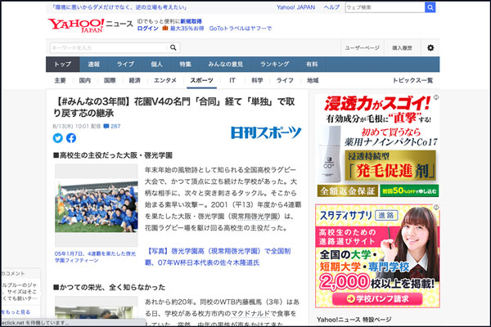Click the 購入履歴 button
Screen dimensions: 491x327
click(402, 48)
